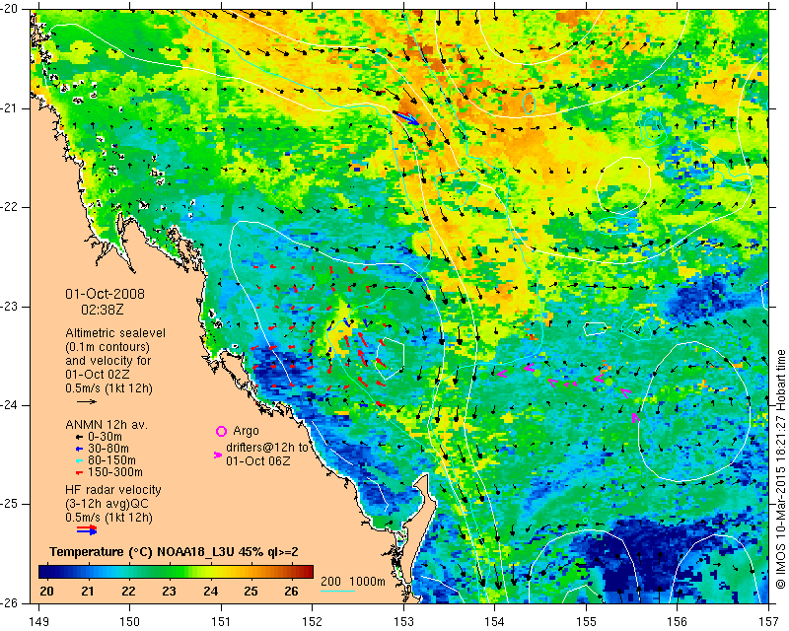Click latitude axis label -20
This screenshot has width=789, height=631.
(10, 9)
